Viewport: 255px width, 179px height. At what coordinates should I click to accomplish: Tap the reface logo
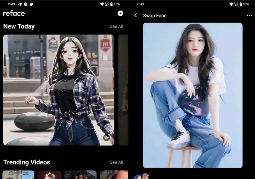pos(14,13)
